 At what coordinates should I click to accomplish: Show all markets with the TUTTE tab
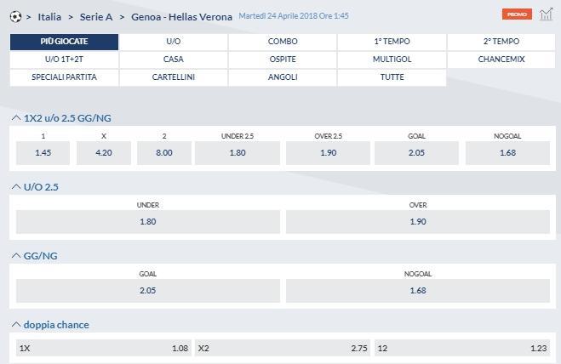392,77
